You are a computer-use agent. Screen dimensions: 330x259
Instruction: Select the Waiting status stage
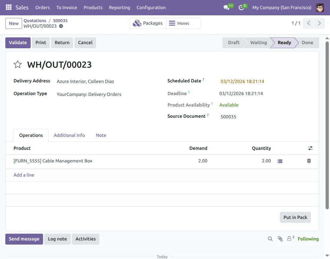click(258, 43)
